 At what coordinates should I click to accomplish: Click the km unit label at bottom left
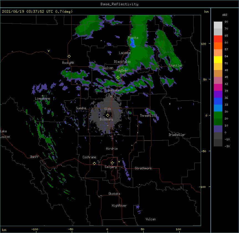tap(4, 230)
